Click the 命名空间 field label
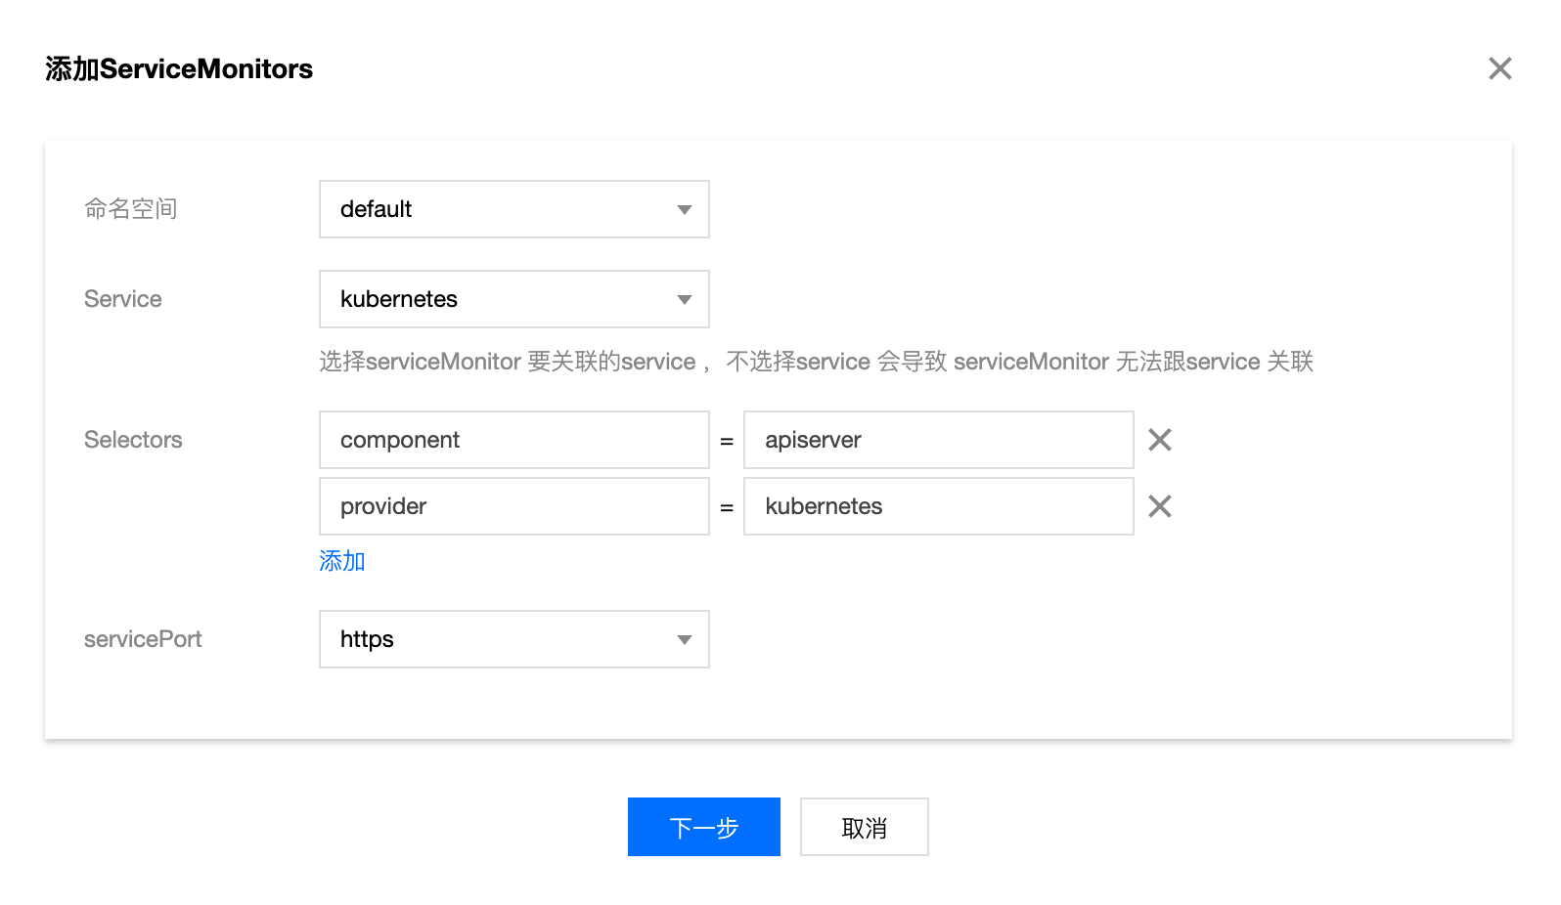Viewport: 1561px width, 905px height. [131, 209]
